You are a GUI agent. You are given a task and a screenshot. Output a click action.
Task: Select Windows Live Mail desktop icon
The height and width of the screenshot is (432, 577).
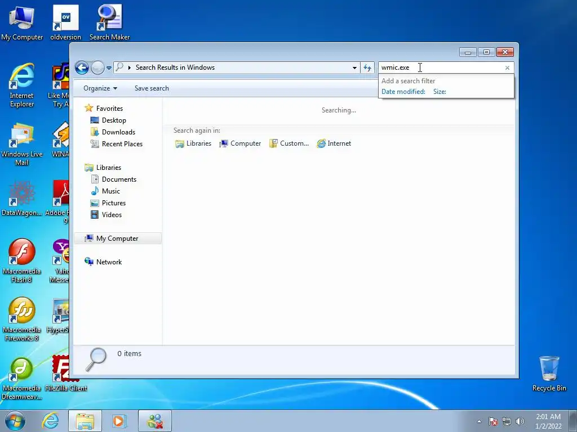[22, 145]
